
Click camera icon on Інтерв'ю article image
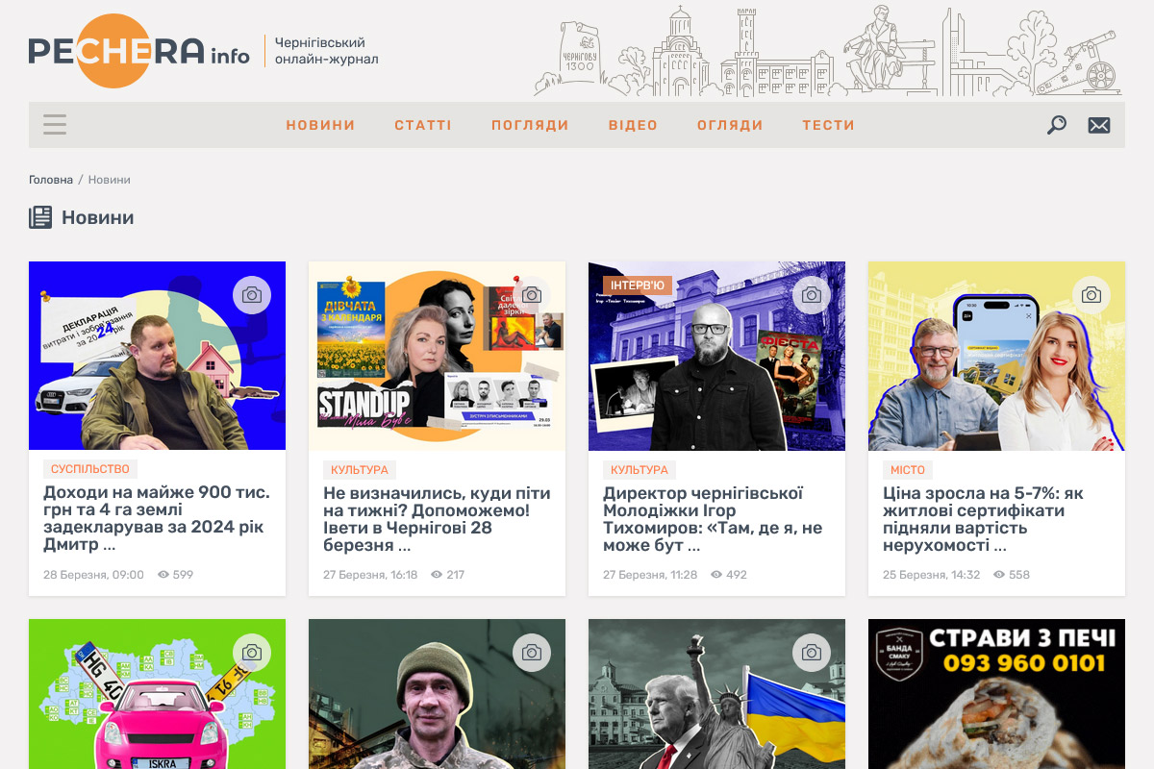point(812,295)
